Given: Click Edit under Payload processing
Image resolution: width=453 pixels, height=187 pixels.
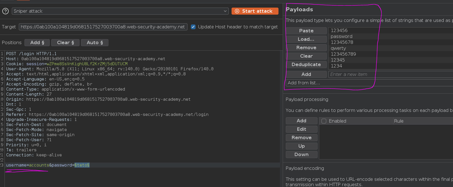Looking at the screenshot, I should [302, 129].
